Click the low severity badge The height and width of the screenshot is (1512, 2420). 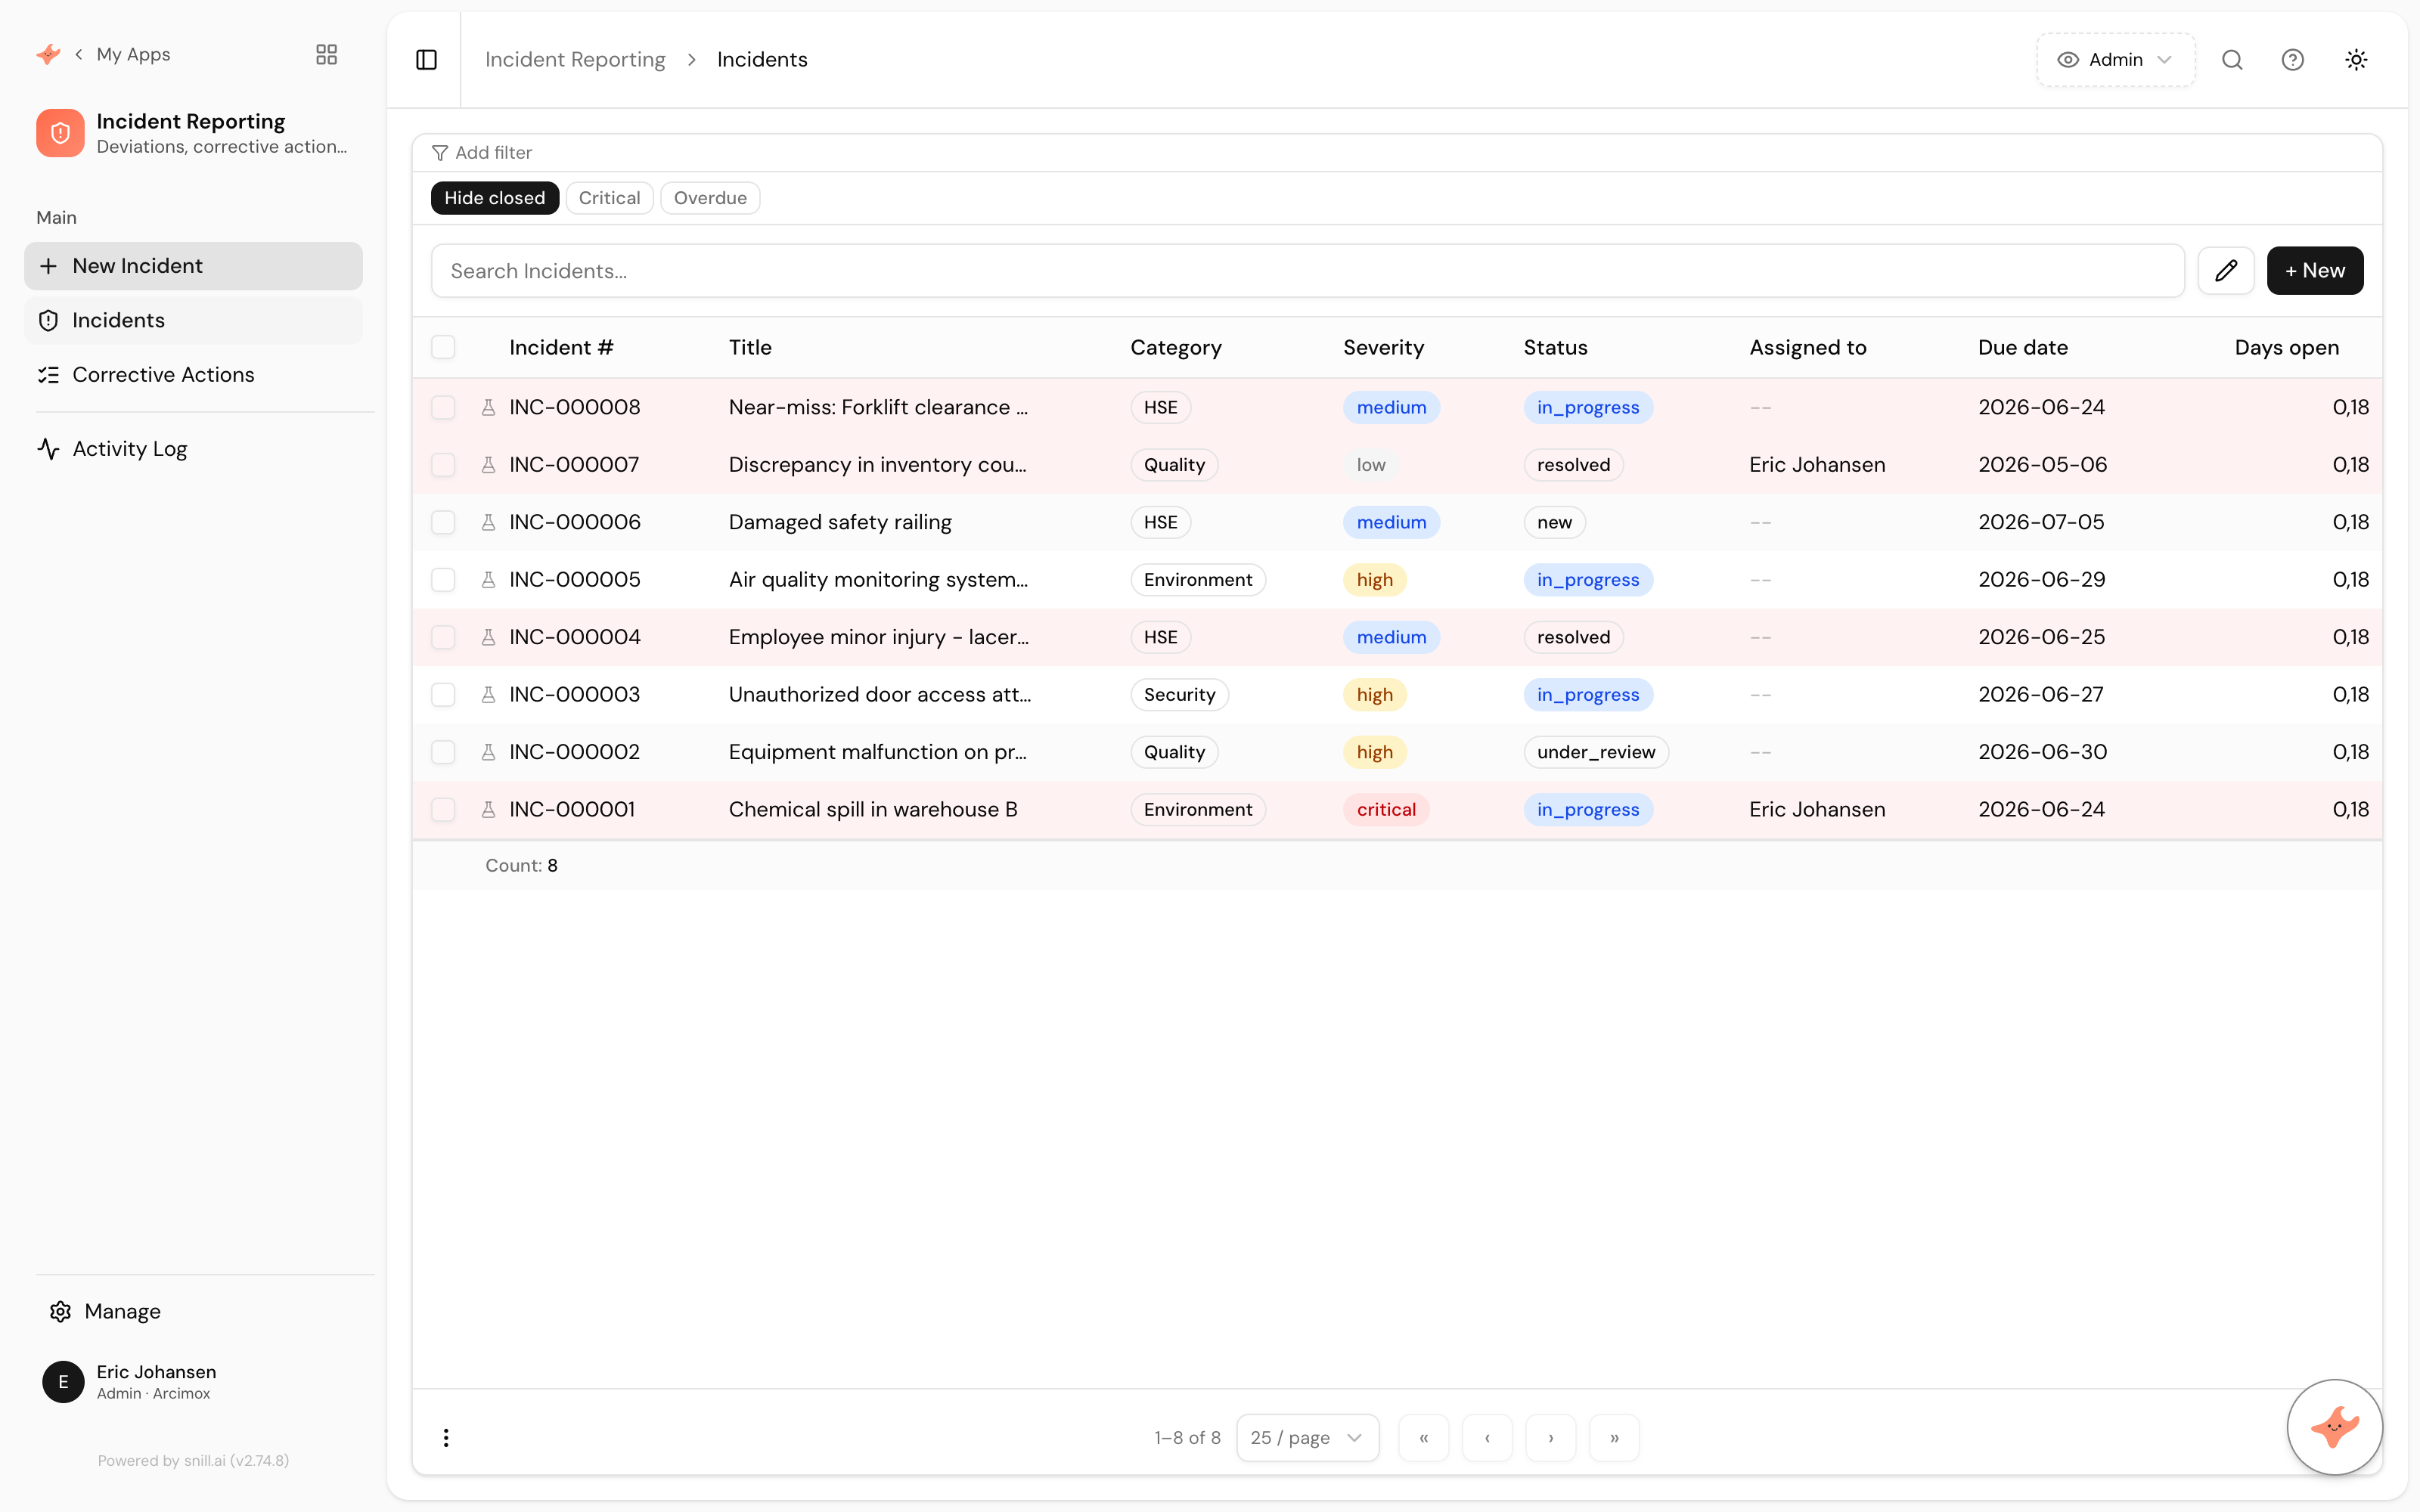coord(1371,465)
